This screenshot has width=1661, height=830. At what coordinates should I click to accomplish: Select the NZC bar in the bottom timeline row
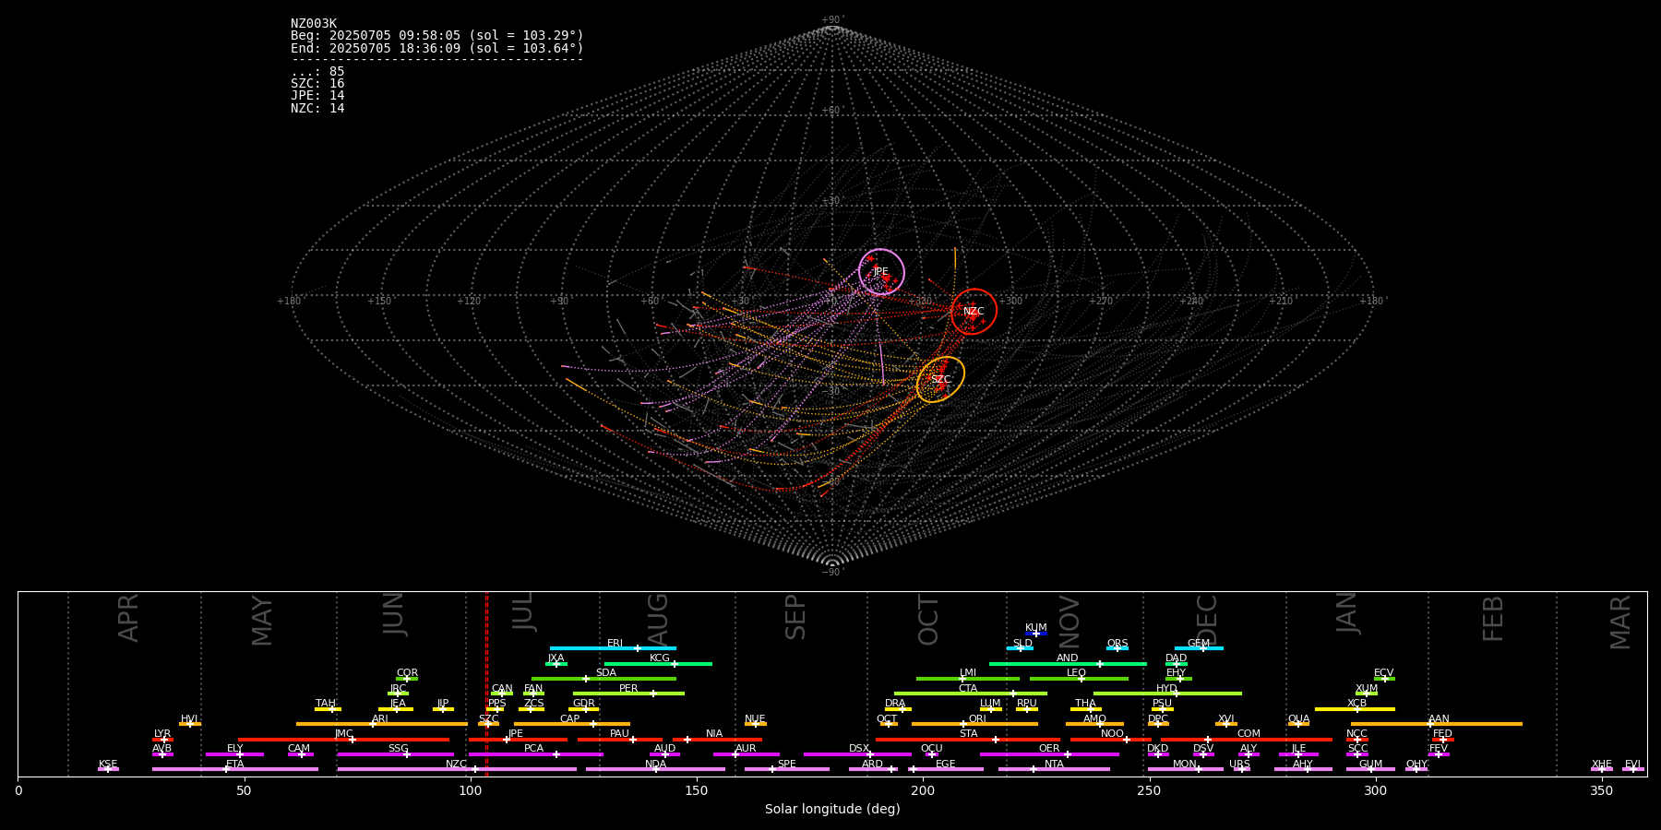coord(457,769)
